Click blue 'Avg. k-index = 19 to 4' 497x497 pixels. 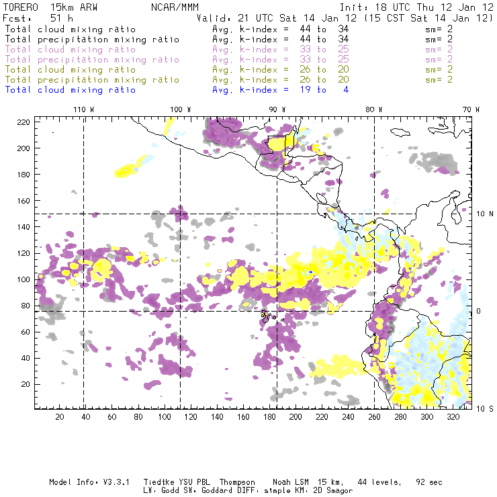(x=281, y=90)
